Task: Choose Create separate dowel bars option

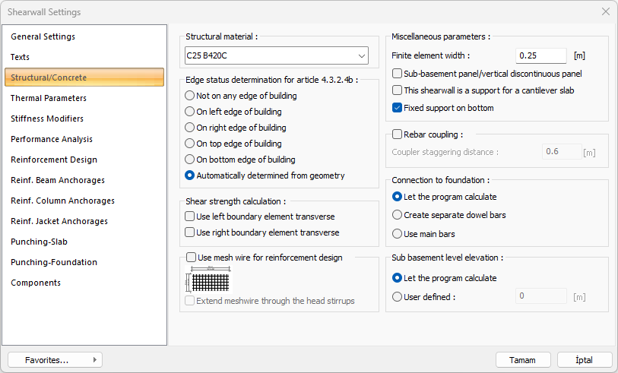Action: tap(398, 215)
